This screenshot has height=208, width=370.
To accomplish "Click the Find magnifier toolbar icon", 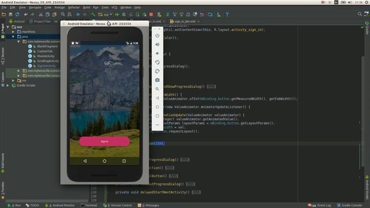I will pos(63,14).
